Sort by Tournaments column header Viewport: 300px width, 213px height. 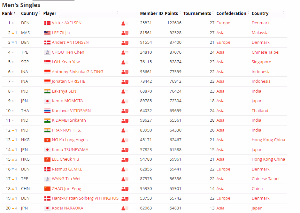197,13
